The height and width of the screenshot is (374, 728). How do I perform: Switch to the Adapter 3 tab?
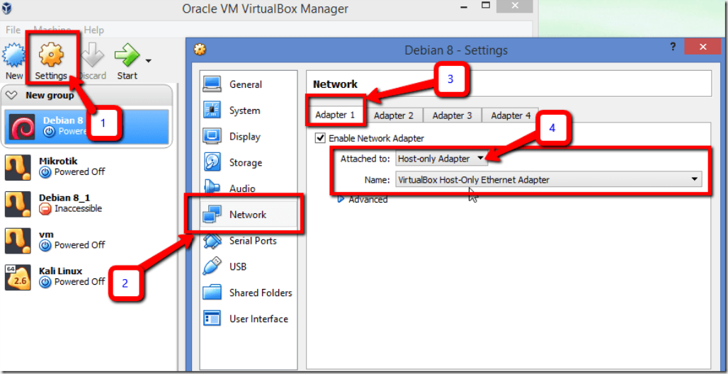[453, 115]
